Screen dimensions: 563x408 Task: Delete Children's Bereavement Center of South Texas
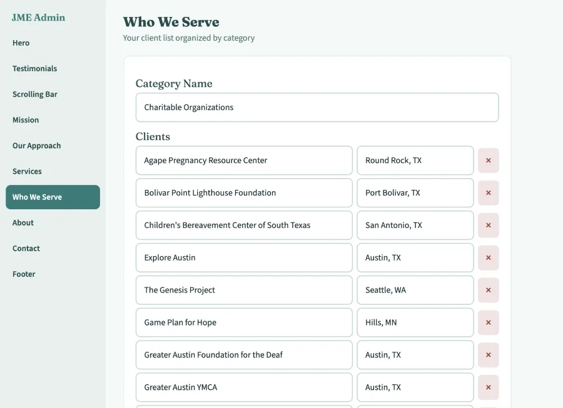(x=488, y=225)
